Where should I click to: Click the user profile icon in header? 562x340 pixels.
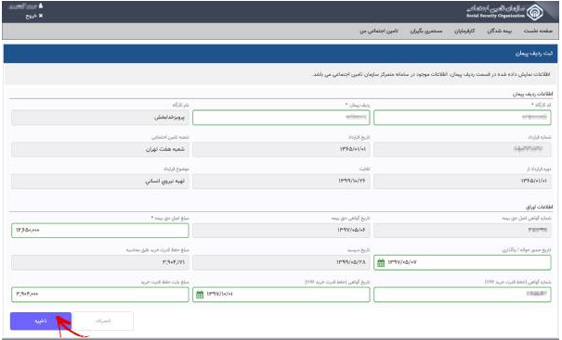(41, 6)
